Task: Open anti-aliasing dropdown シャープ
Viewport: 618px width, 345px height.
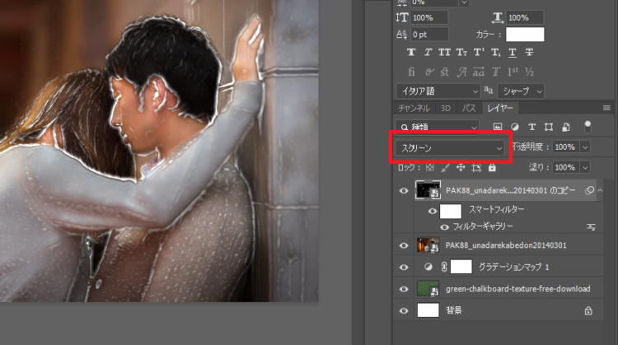Action: click(521, 91)
